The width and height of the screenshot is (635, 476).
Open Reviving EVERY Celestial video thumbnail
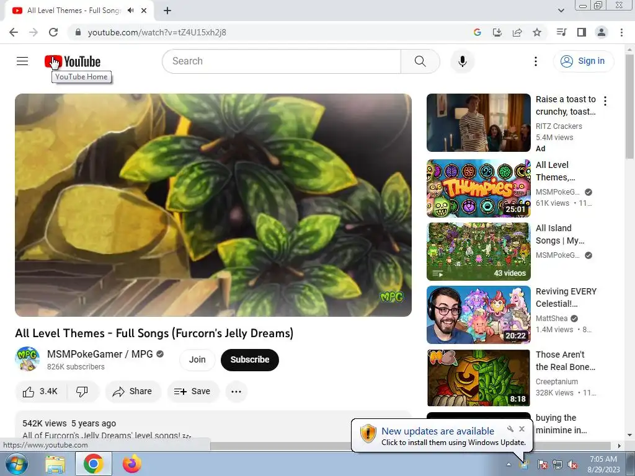(478, 315)
